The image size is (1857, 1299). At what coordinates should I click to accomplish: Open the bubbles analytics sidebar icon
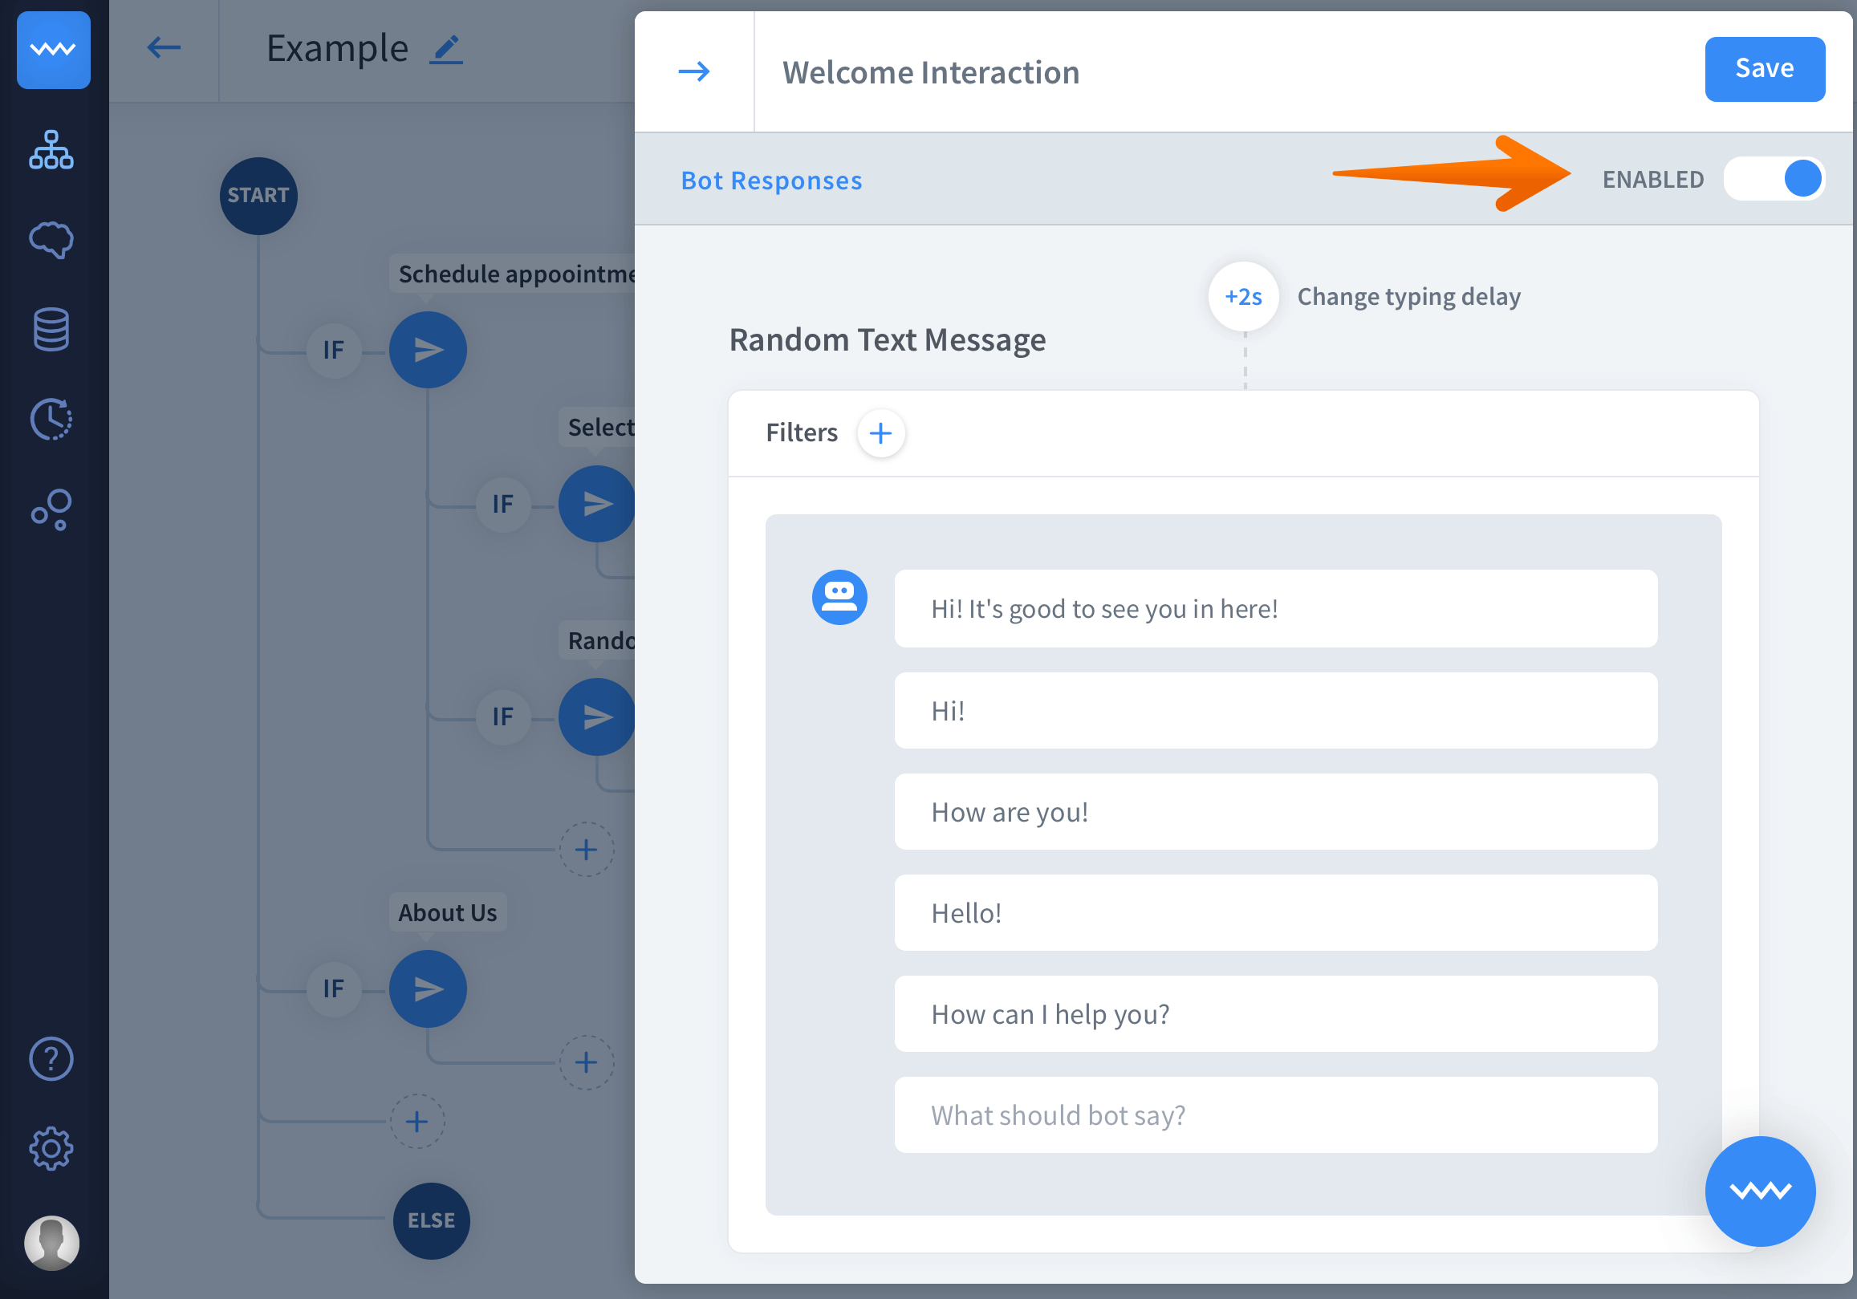click(x=51, y=509)
